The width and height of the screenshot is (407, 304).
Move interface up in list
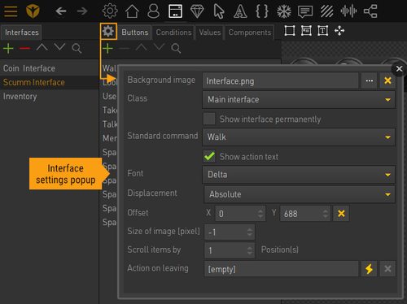(x=42, y=48)
